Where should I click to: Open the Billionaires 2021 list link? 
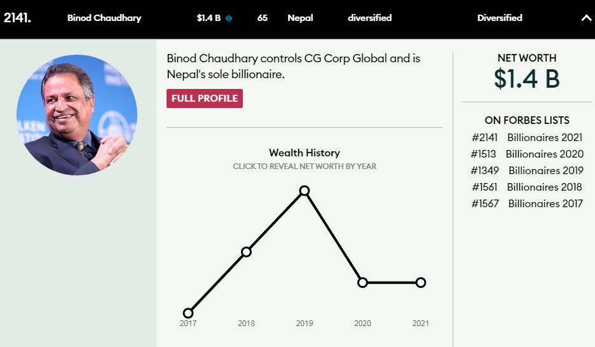tap(545, 137)
